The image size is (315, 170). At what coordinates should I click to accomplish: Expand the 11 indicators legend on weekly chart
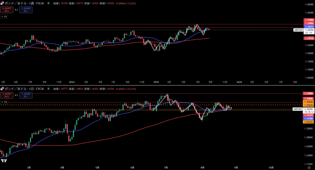point(4,17)
